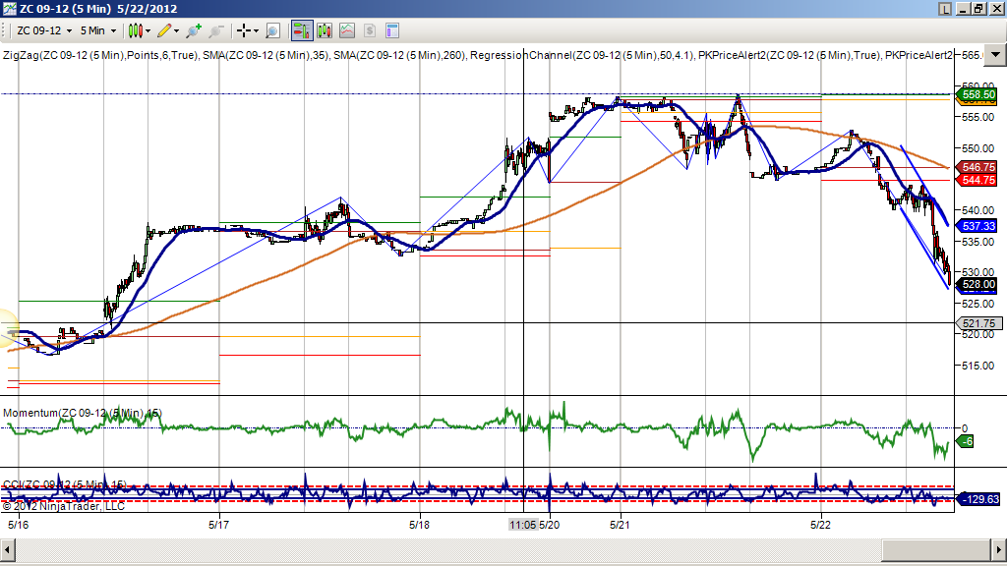This screenshot has height=566, width=1007.
Task: Click the horizontal scrollbar right arrow
Action: point(999,550)
